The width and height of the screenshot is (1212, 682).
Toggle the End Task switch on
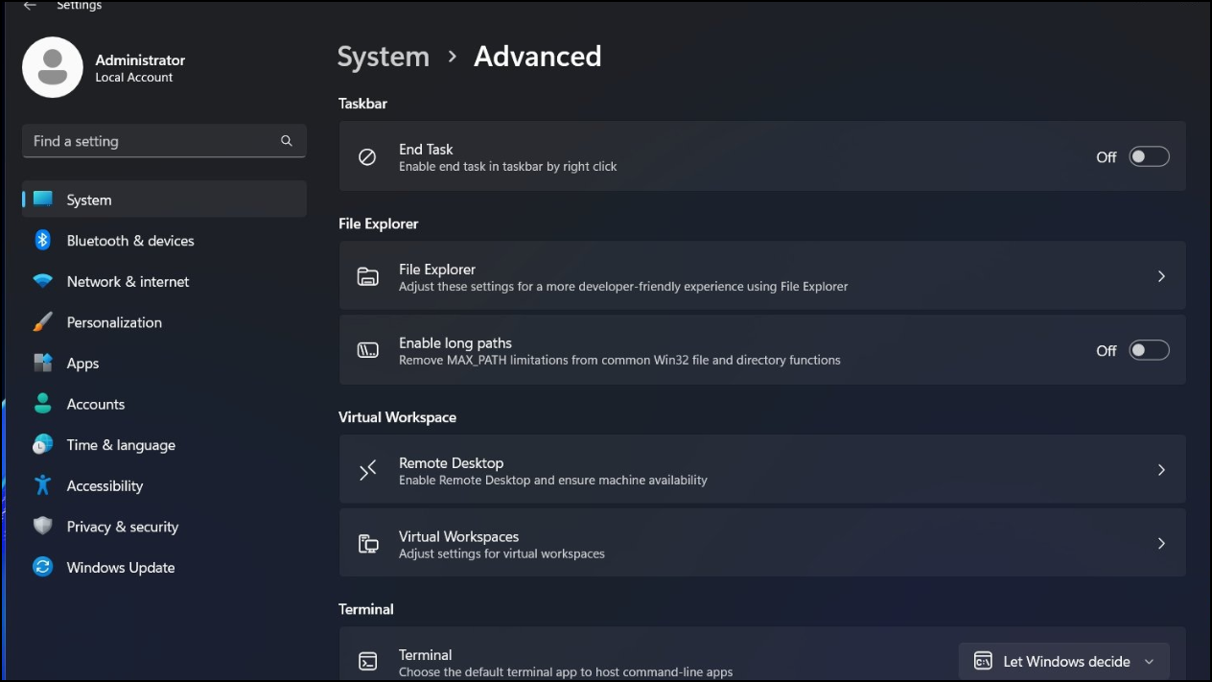click(1149, 157)
